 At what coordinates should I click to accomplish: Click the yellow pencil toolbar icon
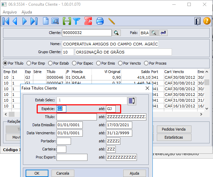pos(112,21)
